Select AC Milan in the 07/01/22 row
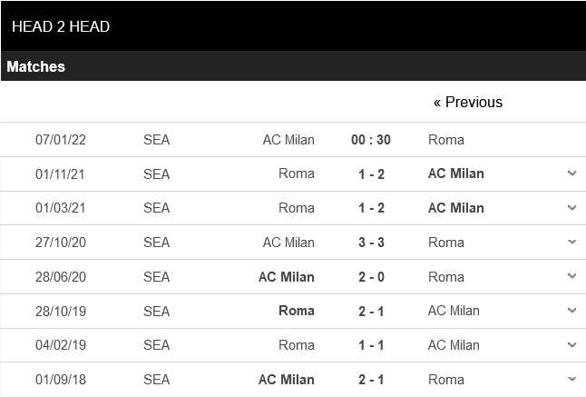The width and height of the screenshot is (586, 397). click(x=288, y=139)
